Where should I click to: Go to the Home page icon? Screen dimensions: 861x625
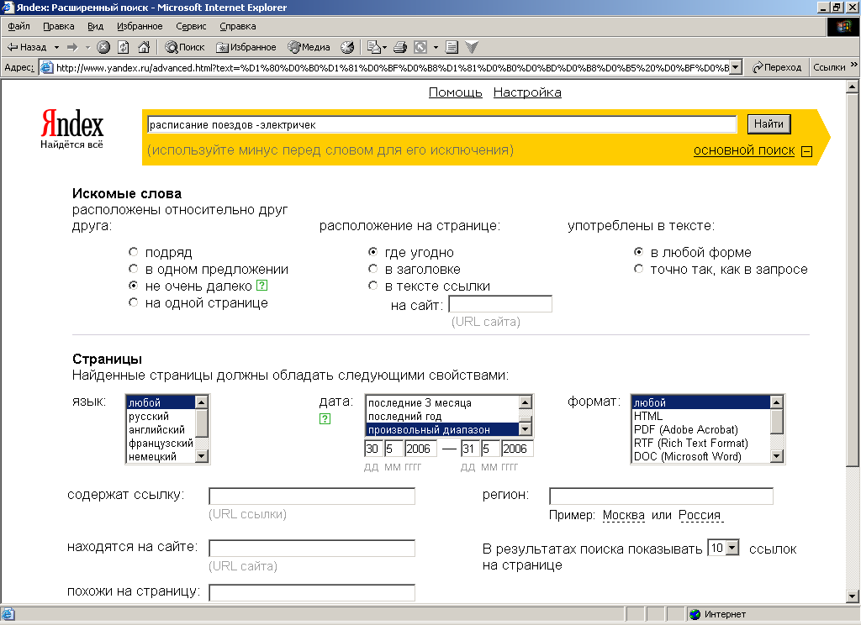(x=144, y=47)
